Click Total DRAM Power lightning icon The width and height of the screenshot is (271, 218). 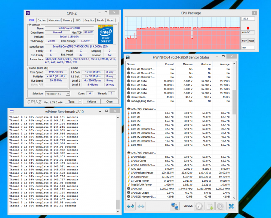(x=129, y=185)
